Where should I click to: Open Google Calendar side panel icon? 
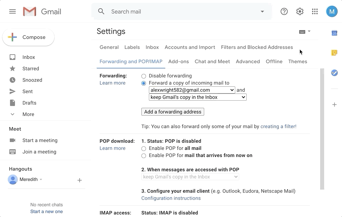point(335,33)
